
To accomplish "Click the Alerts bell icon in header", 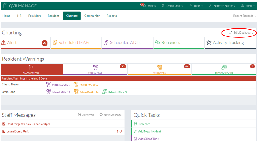I will (x=143, y=5).
